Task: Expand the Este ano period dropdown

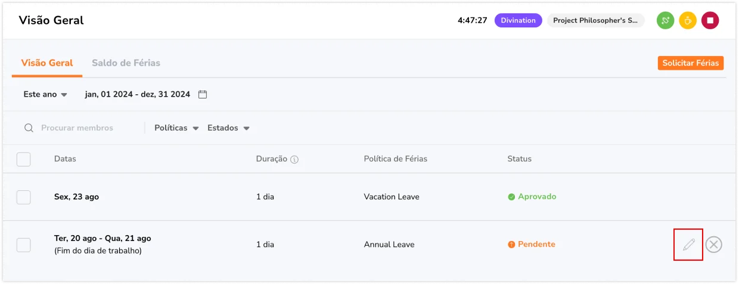Action: click(x=45, y=94)
